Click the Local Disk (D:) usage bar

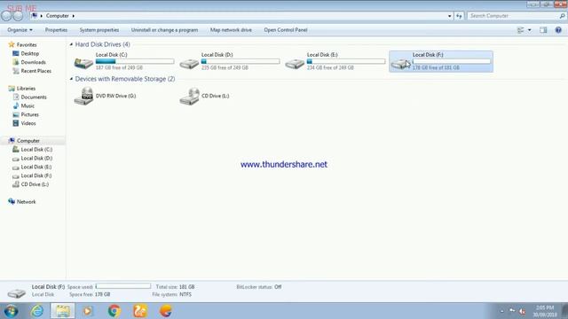pyautogui.click(x=241, y=61)
